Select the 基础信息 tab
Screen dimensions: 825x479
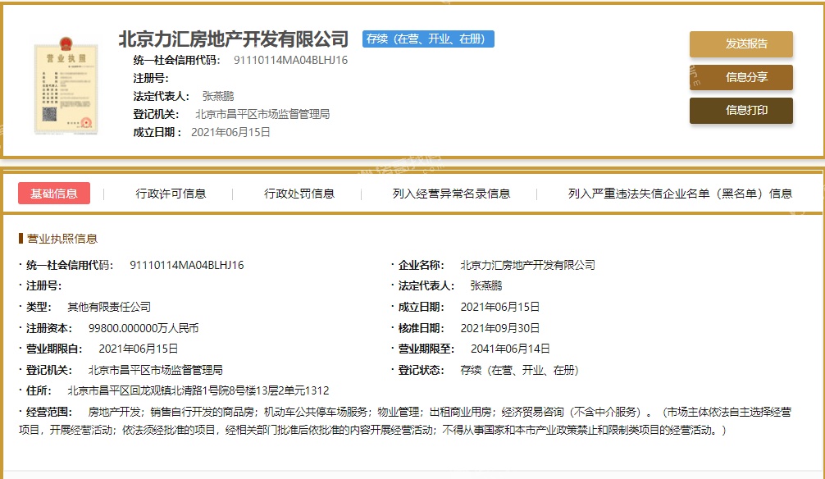point(53,194)
